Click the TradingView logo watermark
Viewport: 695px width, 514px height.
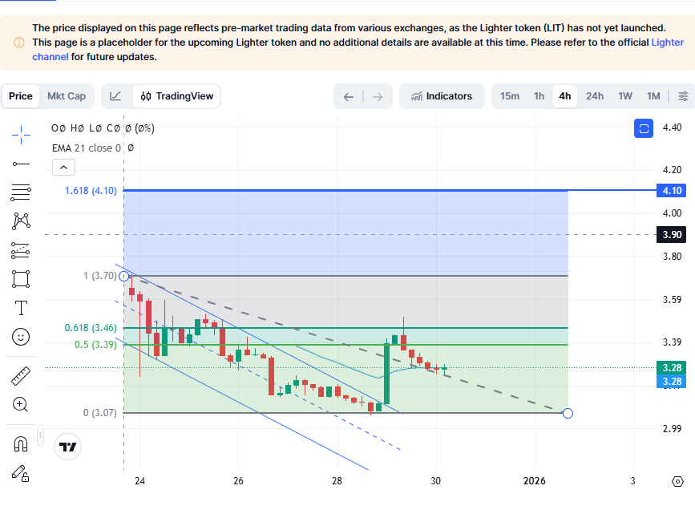click(67, 447)
